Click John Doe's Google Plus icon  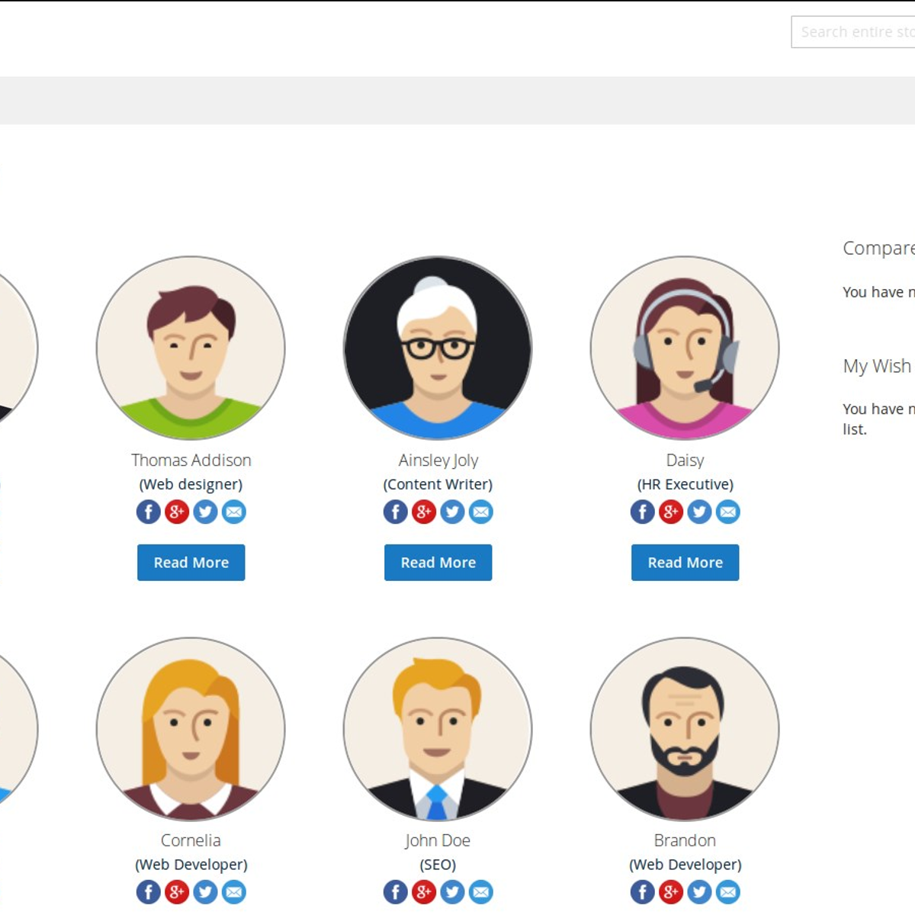coord(424,891)
